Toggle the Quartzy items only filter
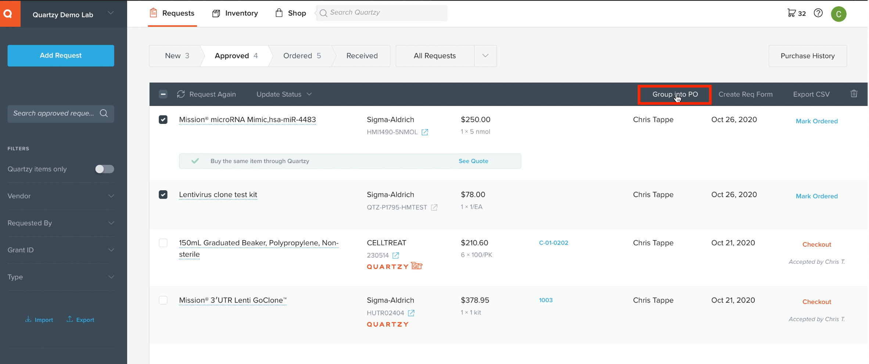The width and height of the screenshot is (869, 364). 104,169
